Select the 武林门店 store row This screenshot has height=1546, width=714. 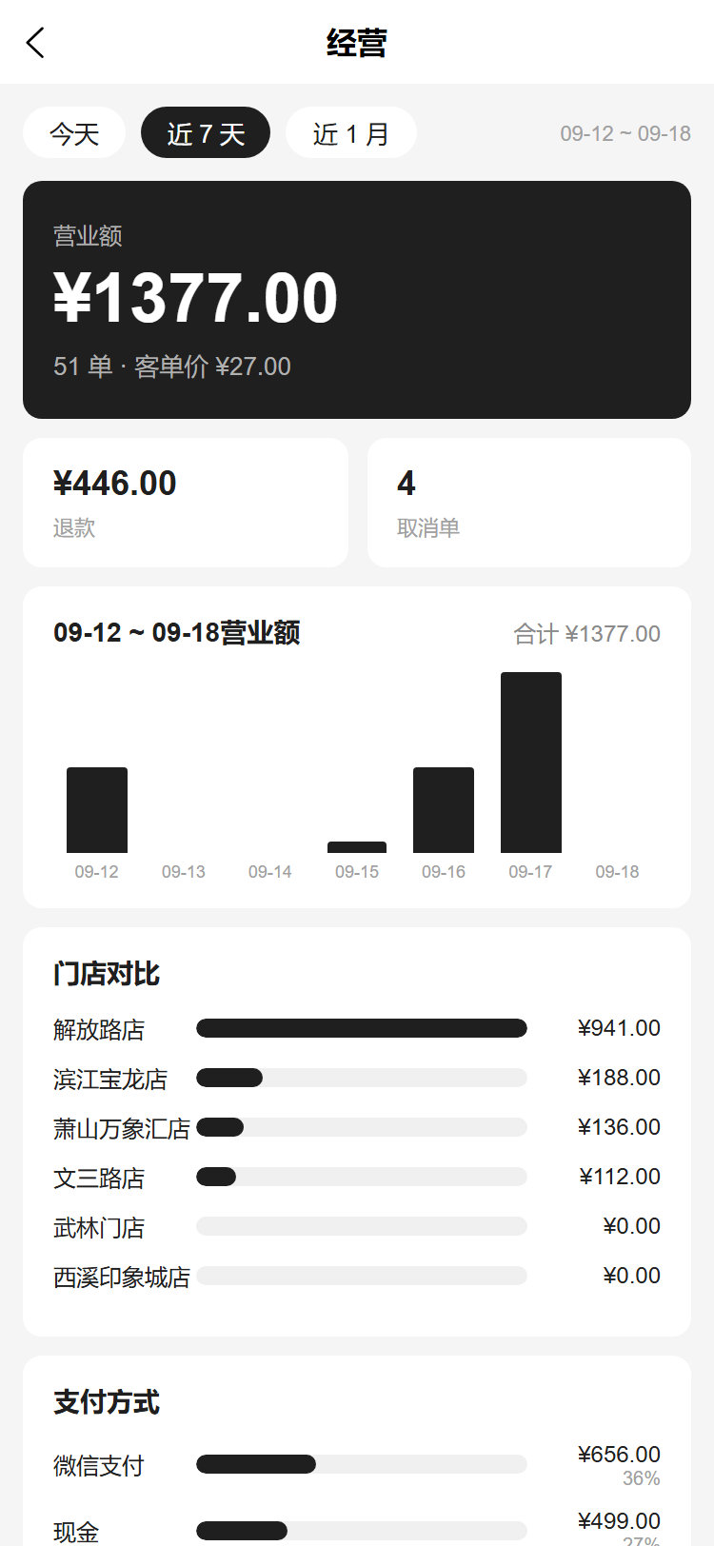click(357, 1226)
